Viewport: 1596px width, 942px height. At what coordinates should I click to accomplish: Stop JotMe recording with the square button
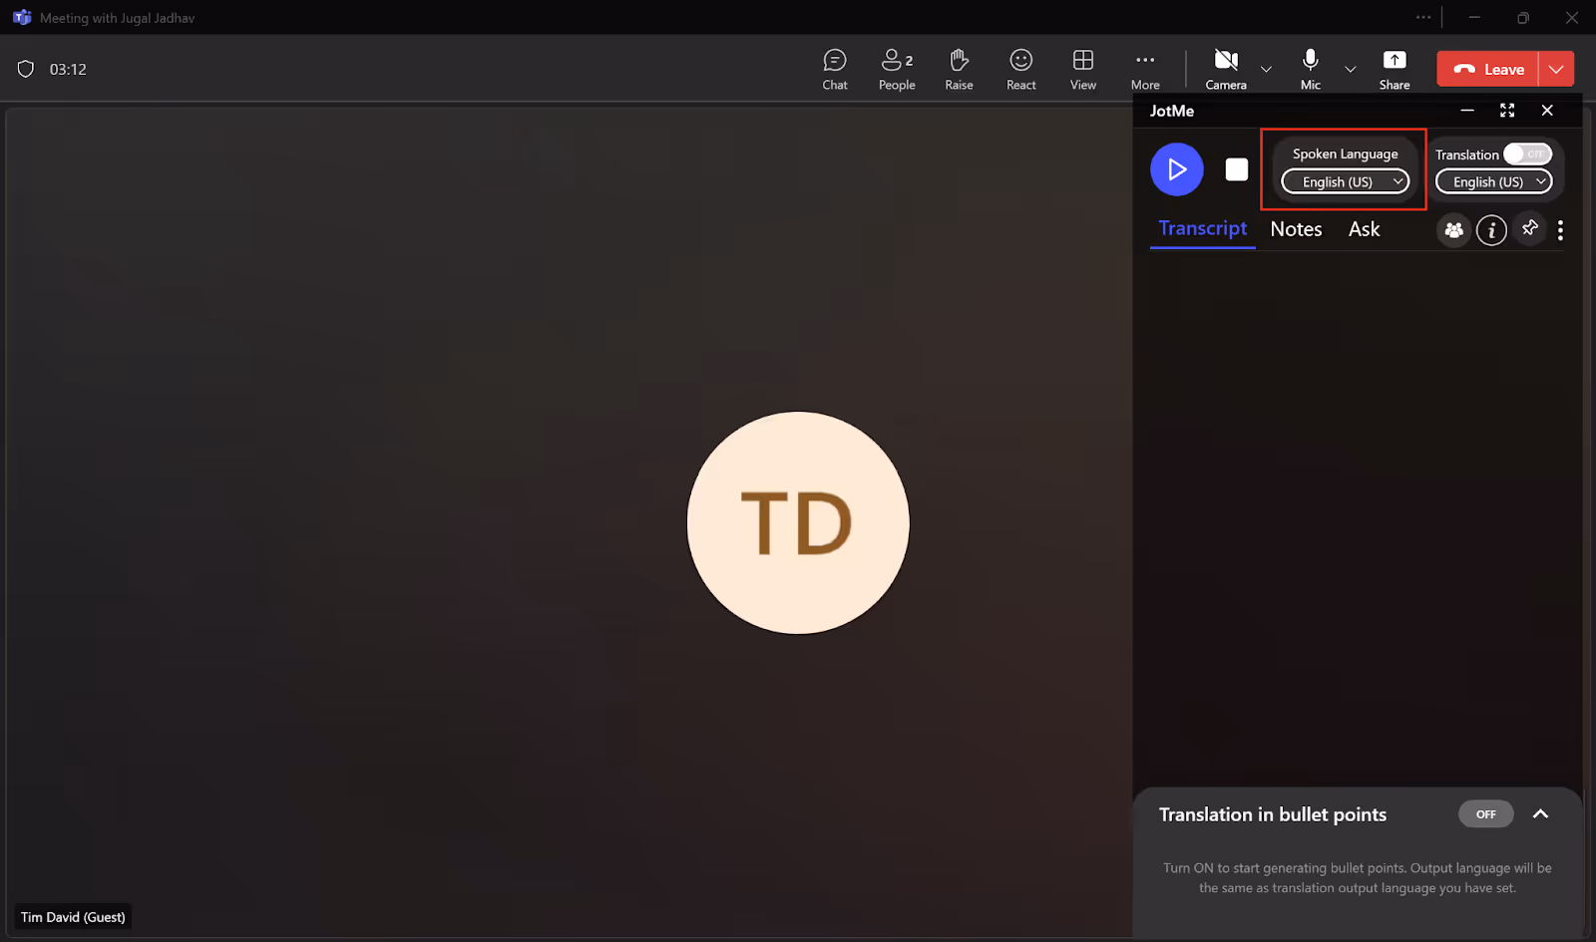(x=1237, y=169)
